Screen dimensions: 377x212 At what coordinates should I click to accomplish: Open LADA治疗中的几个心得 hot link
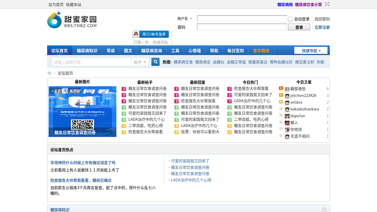(191, 180)
